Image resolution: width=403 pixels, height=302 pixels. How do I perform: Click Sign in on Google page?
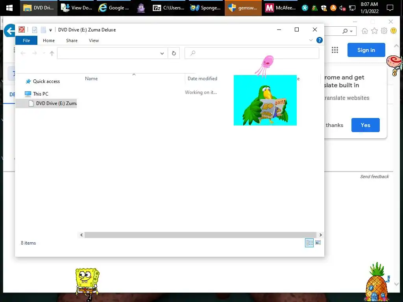(366, 50)
